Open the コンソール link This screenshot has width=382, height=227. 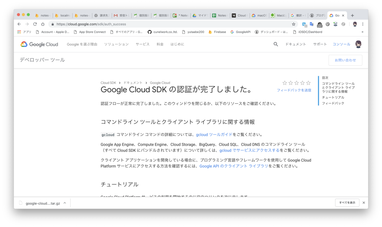coord(341,44)
